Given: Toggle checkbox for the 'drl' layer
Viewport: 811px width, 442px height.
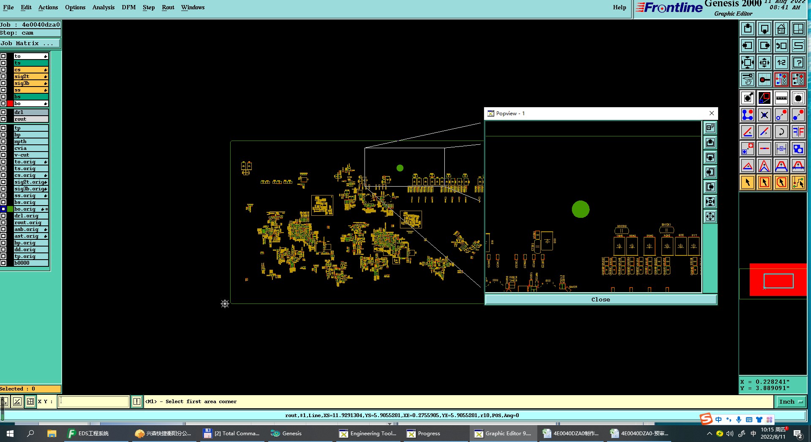Looking at the screenshot, I should 3,112.
